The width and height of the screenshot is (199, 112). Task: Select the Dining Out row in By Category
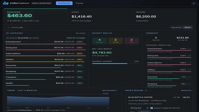pos(46,48)
